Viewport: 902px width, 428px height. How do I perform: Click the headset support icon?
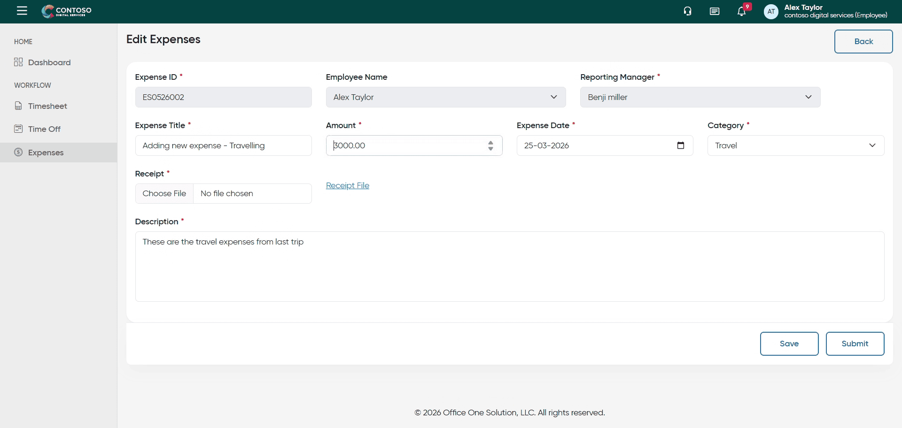(687, 11)
